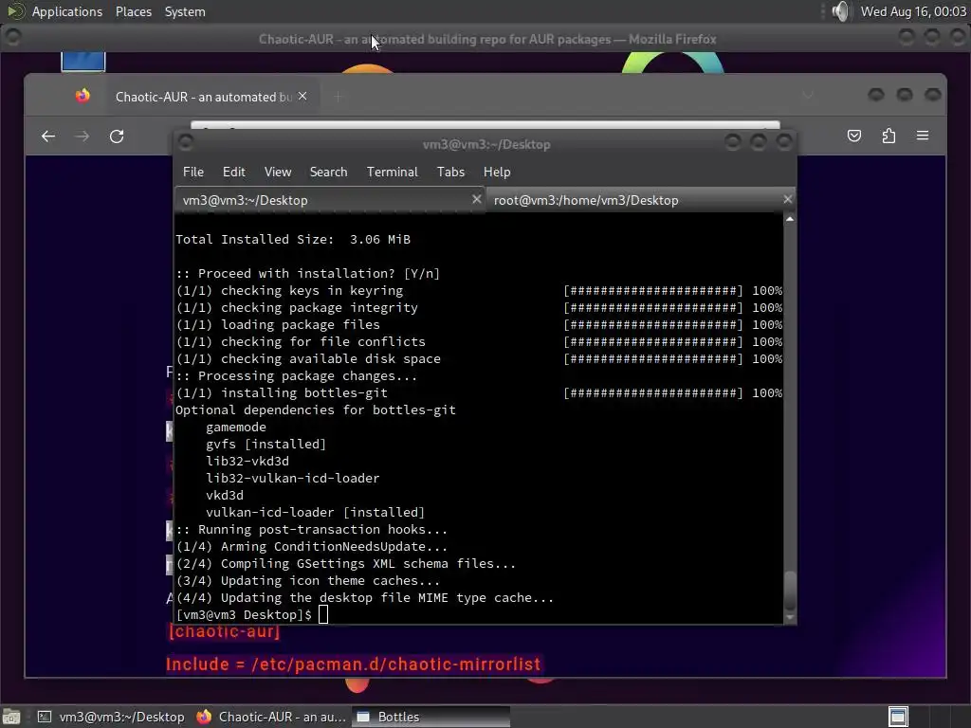Open the Places menu

coord(133,11)
